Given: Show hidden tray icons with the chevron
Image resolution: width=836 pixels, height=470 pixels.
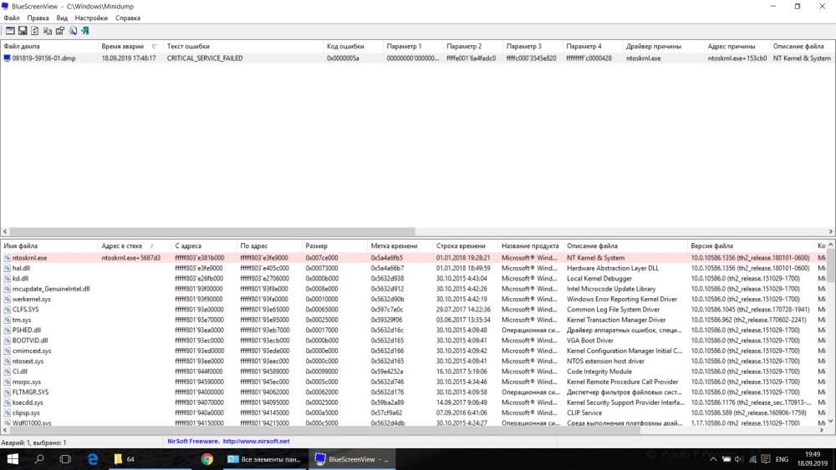Looking at the screenshot, I should 713,459.
